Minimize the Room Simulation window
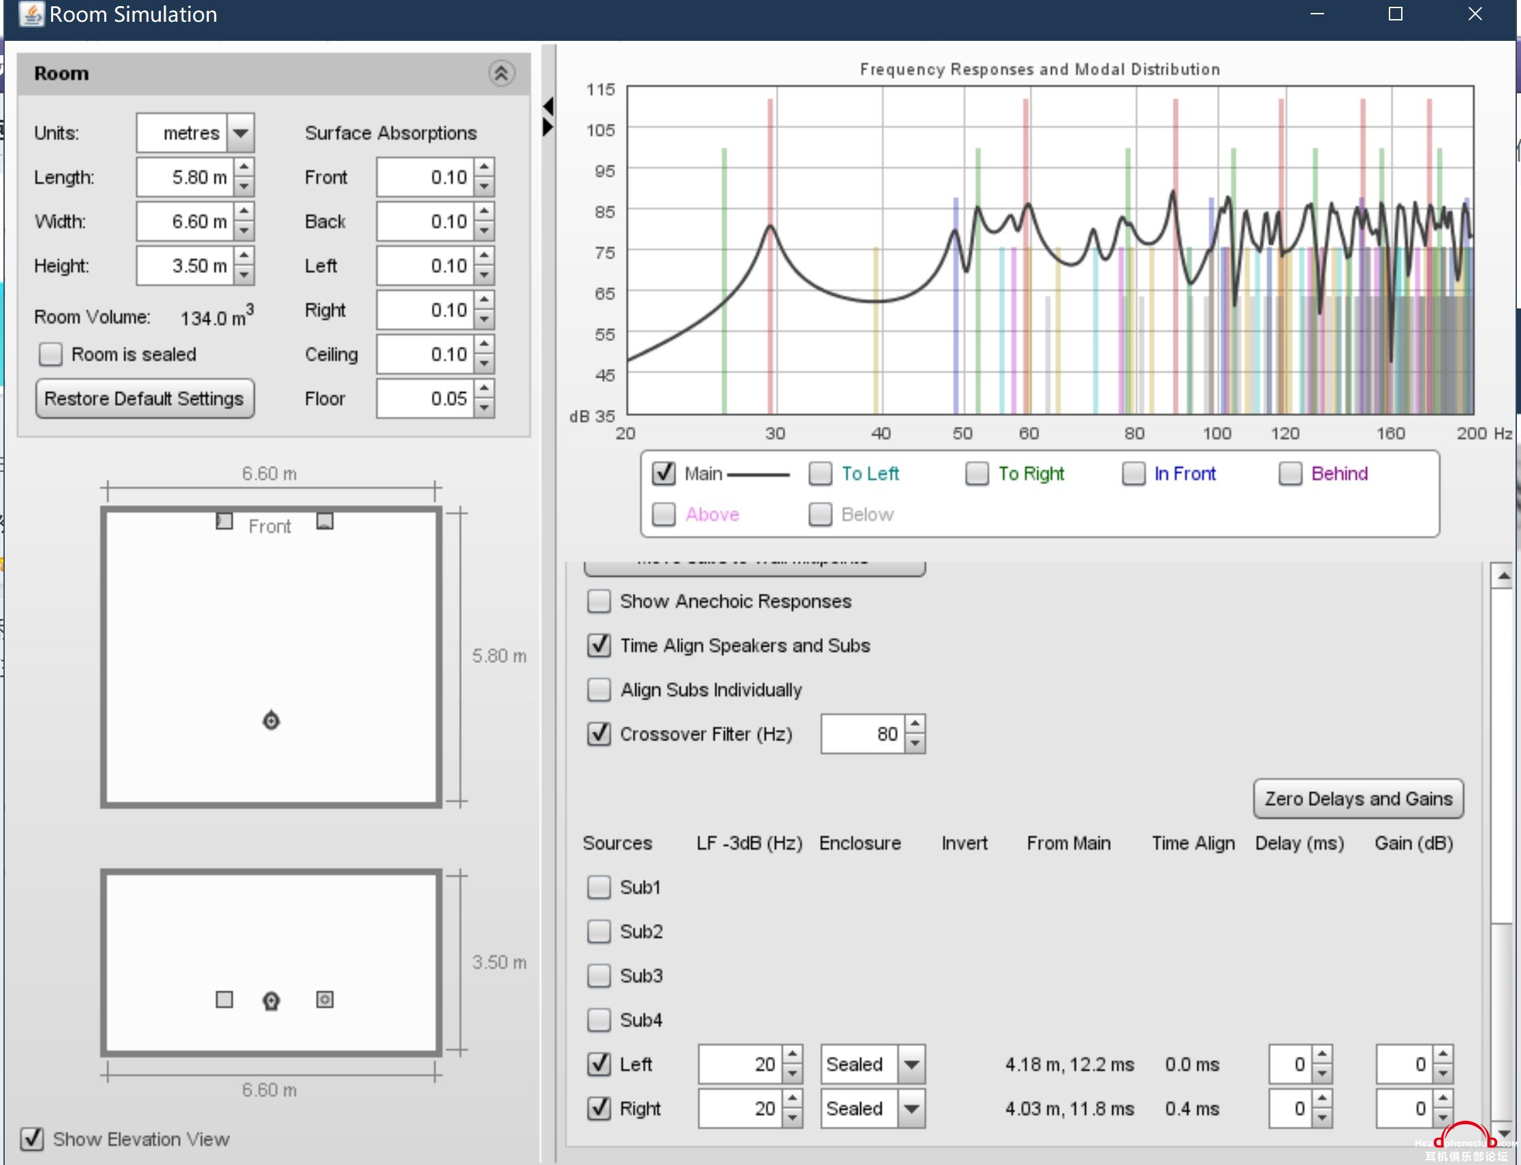1521x1165 pixels. (x=1317, y=14)
